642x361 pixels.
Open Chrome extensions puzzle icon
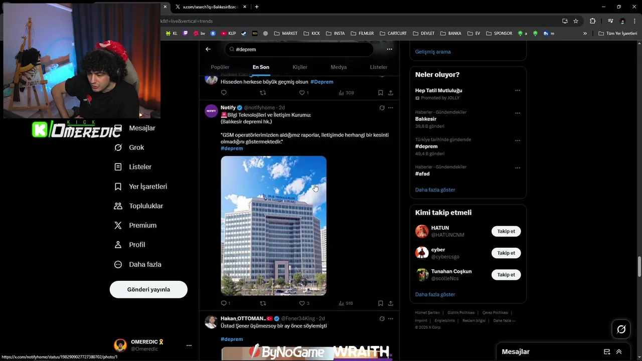[592, 21]
